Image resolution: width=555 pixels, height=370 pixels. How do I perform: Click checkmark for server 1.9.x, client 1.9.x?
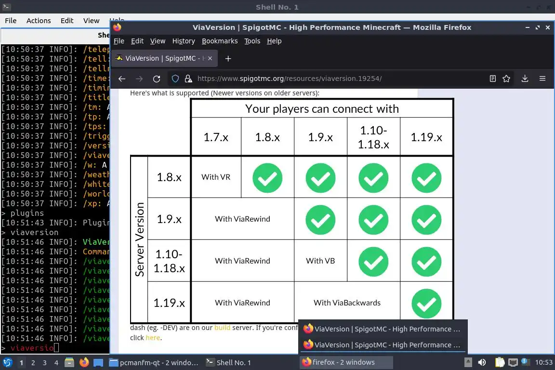coord(320,220)
